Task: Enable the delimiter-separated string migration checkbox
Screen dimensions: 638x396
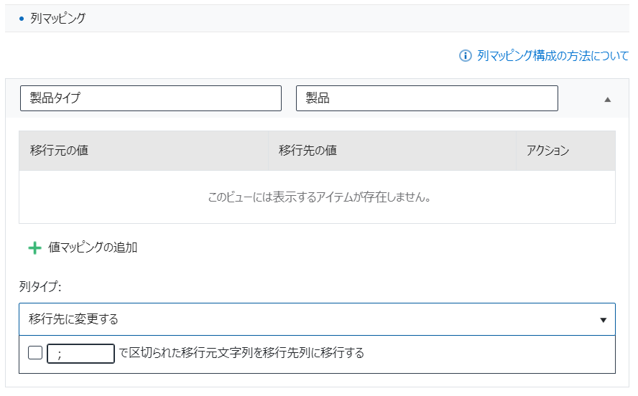Action: click(35, 352)
